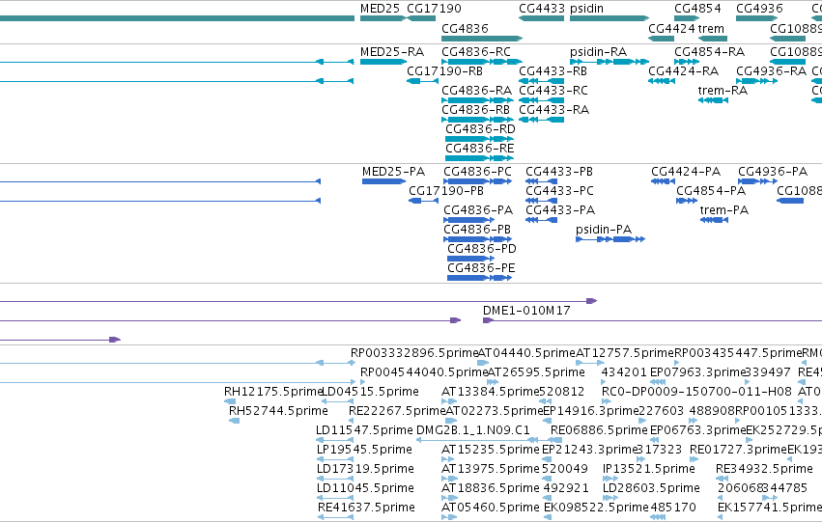
Task: Select transcript CG4433-RA
Action: coord(553,110)
